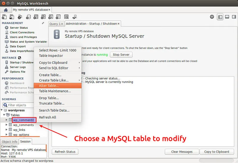This screenshot has width=238, height=163.
Task: Click the Refresh Status button
Action: (65, 152)
